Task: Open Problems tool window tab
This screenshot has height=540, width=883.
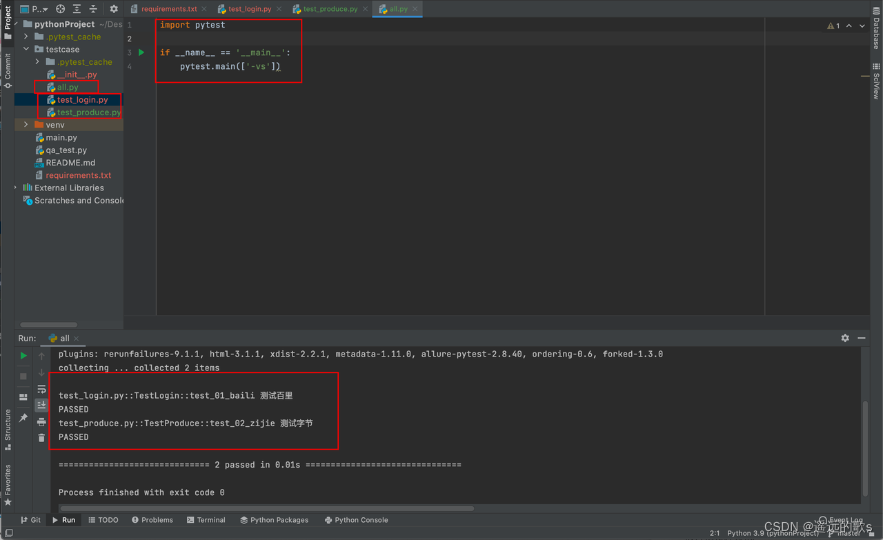Action: [152, 520]
